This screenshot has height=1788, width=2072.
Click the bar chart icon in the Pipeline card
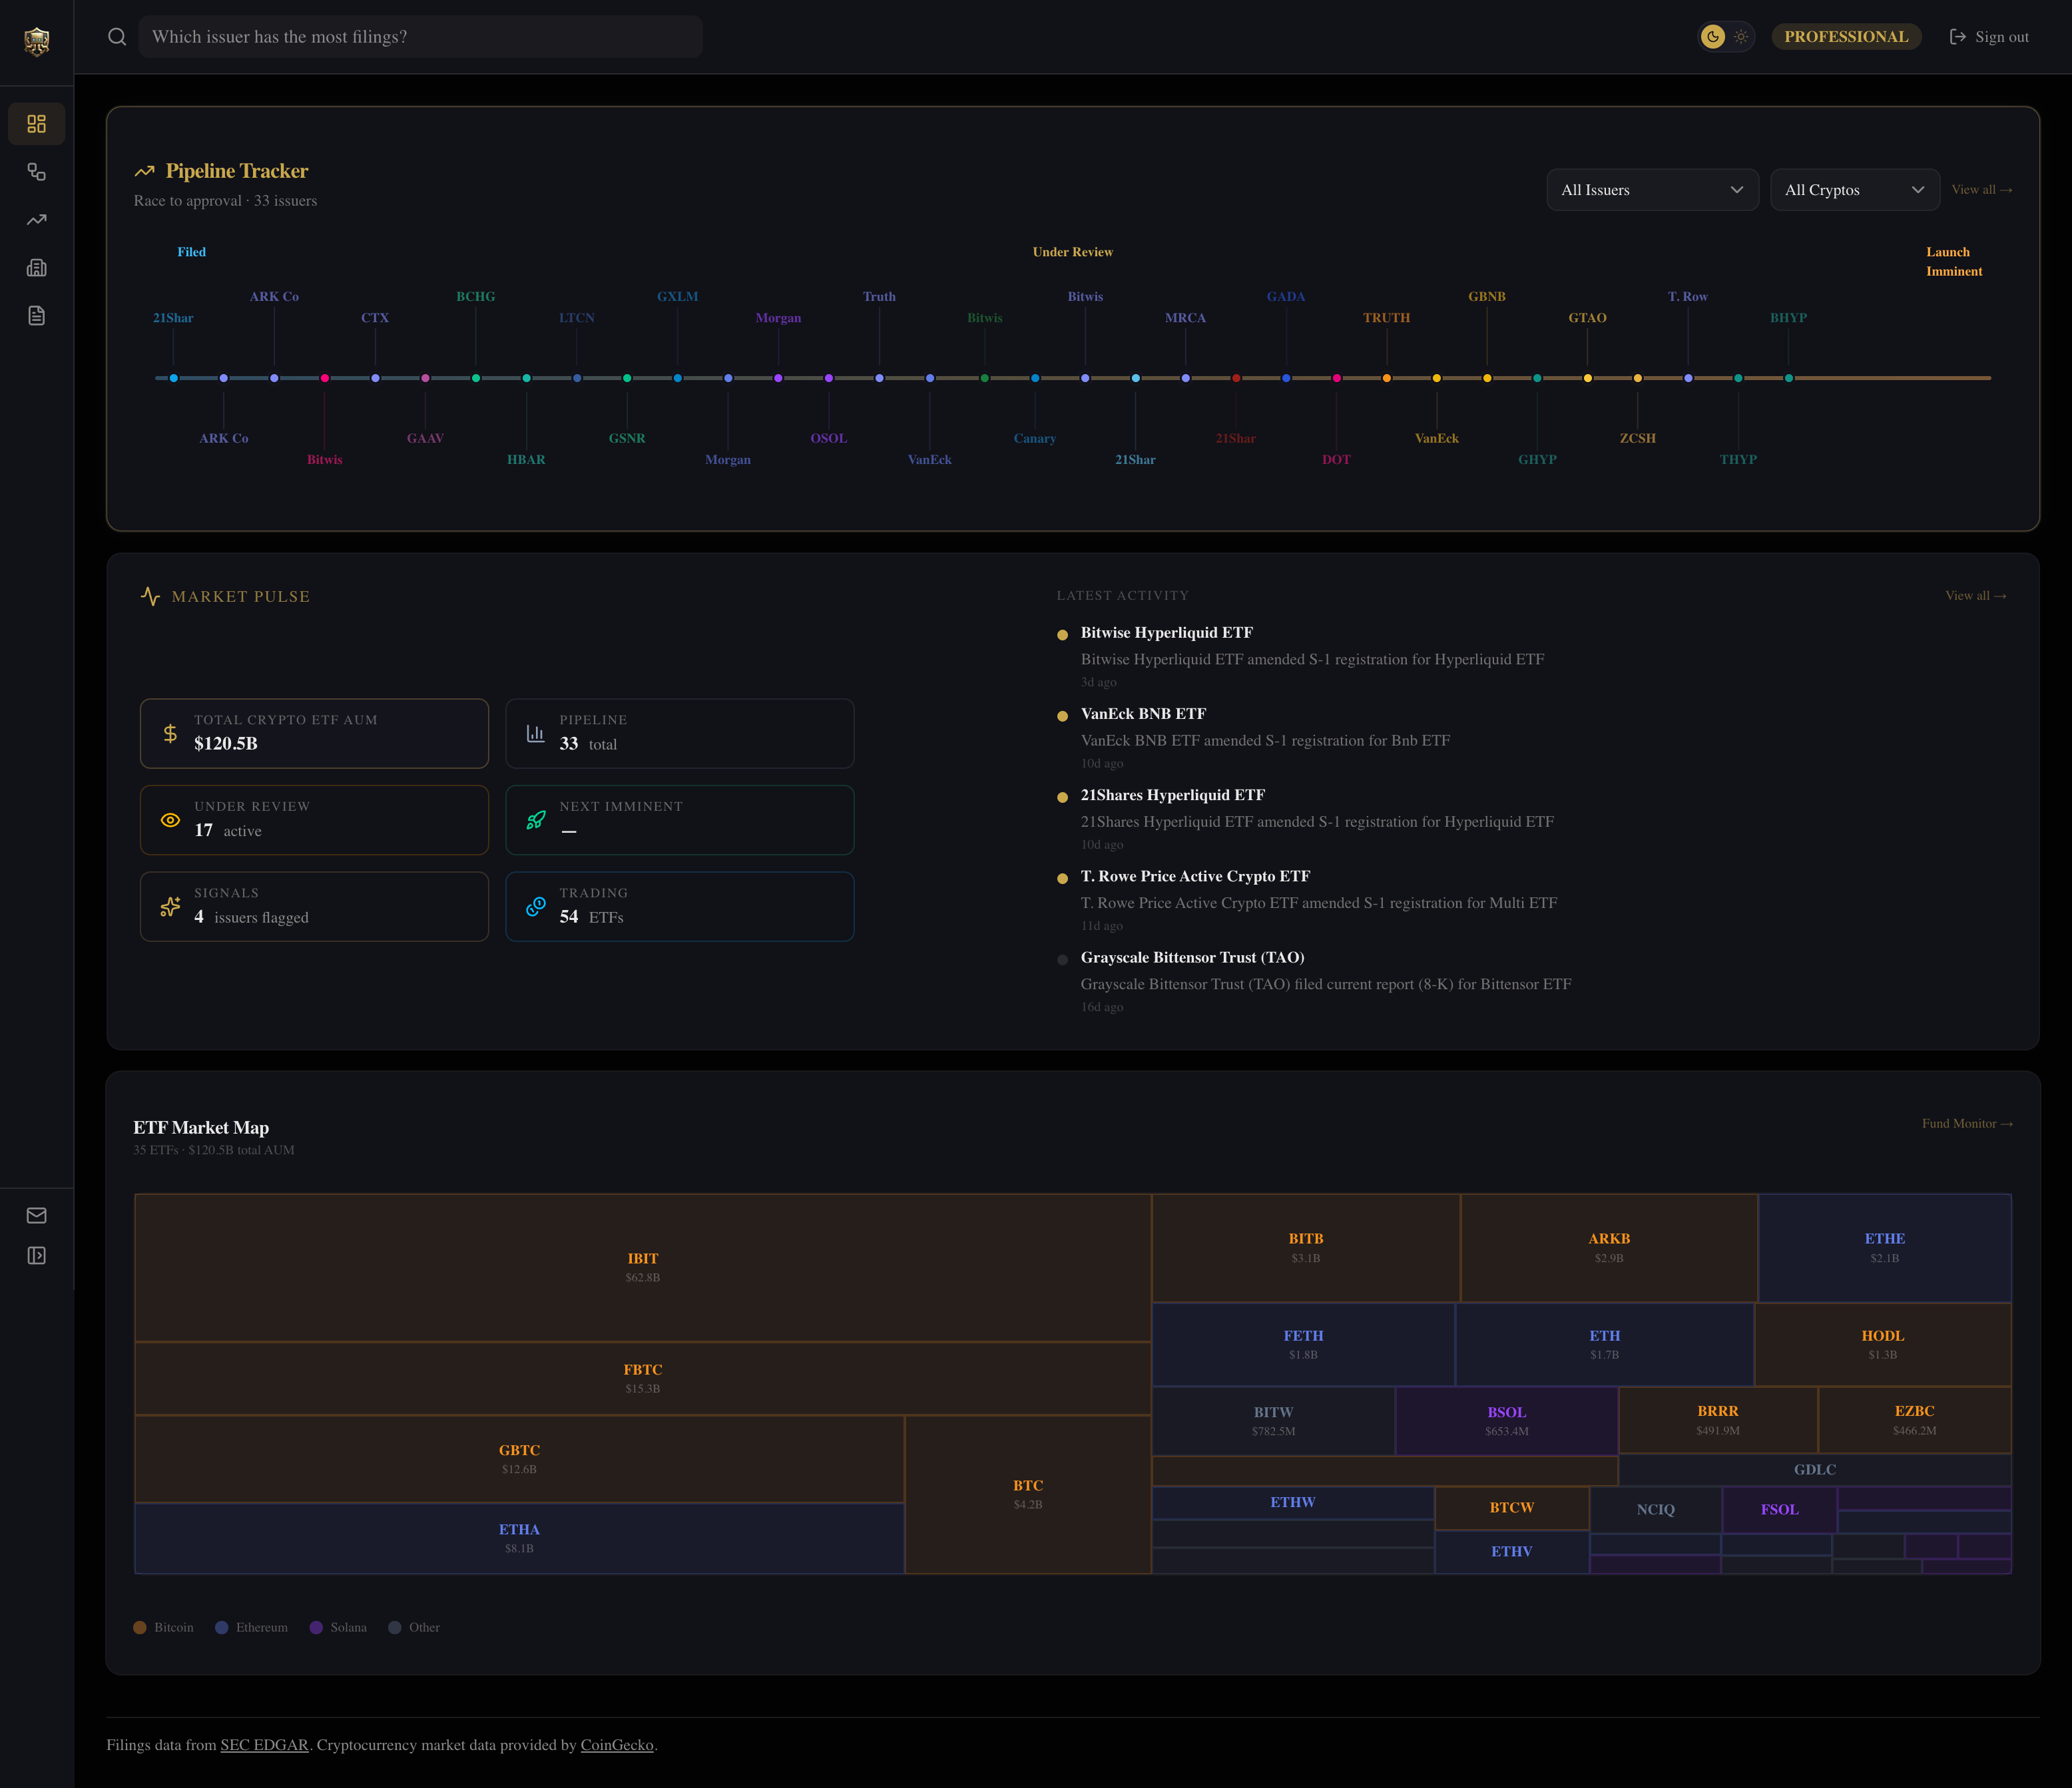coord(536,734)
